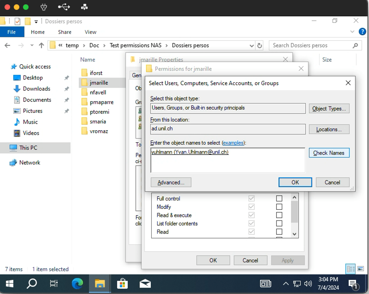Open Microsoft Store from the taskbar
This screenshot has height=294, width=369.
click(x=122, y=284)
